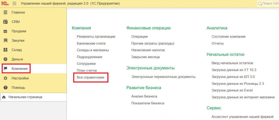Click the Закупки cart icon
The width and height of the screenshot is (279, 120).
5,41
